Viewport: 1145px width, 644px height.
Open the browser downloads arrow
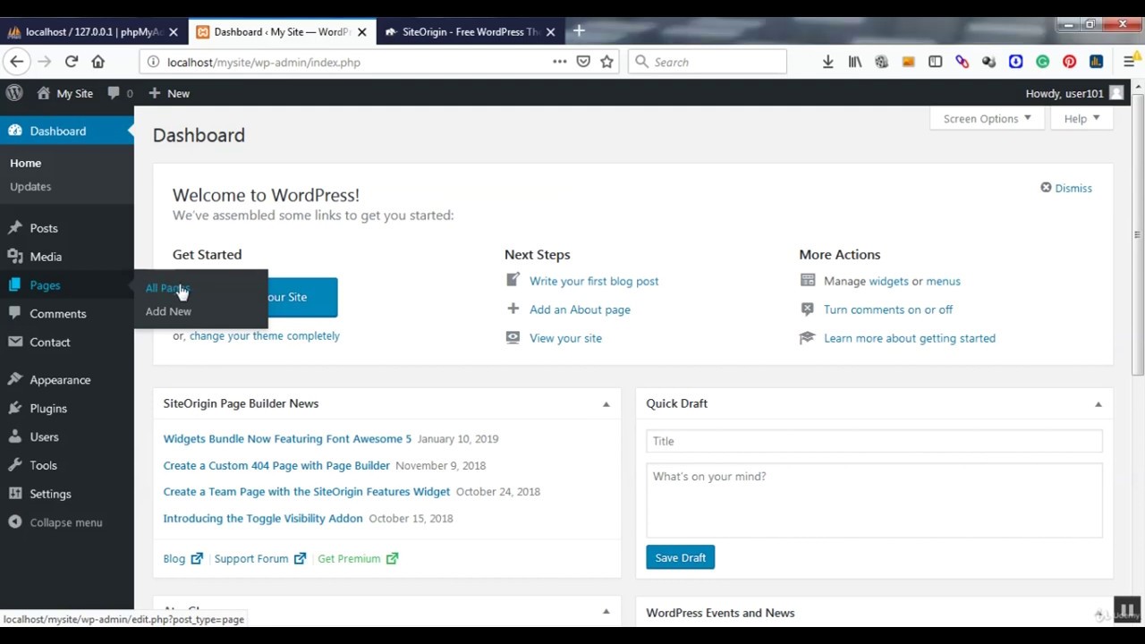point(827,62)
